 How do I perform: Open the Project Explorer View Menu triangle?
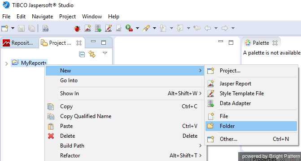(x=105, y=53)
